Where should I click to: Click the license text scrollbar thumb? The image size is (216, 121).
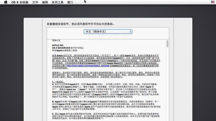167,44
